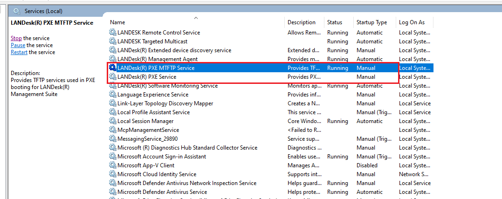This screenshot has height=199, width=502.
Task: Click the gear icon for Language Experience Service
Action: point(113,95)
